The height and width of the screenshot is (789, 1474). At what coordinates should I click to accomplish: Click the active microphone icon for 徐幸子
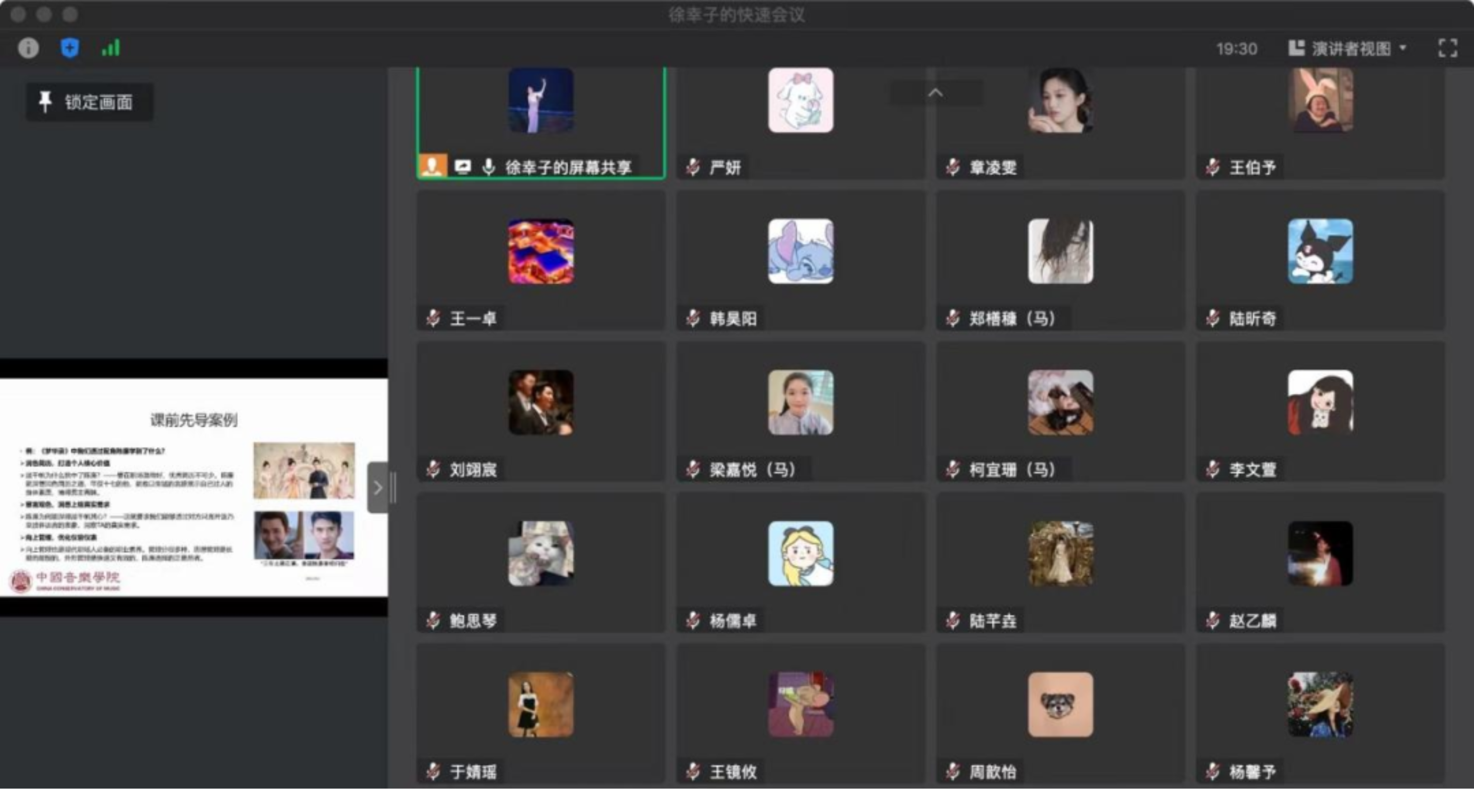point(488,166)
